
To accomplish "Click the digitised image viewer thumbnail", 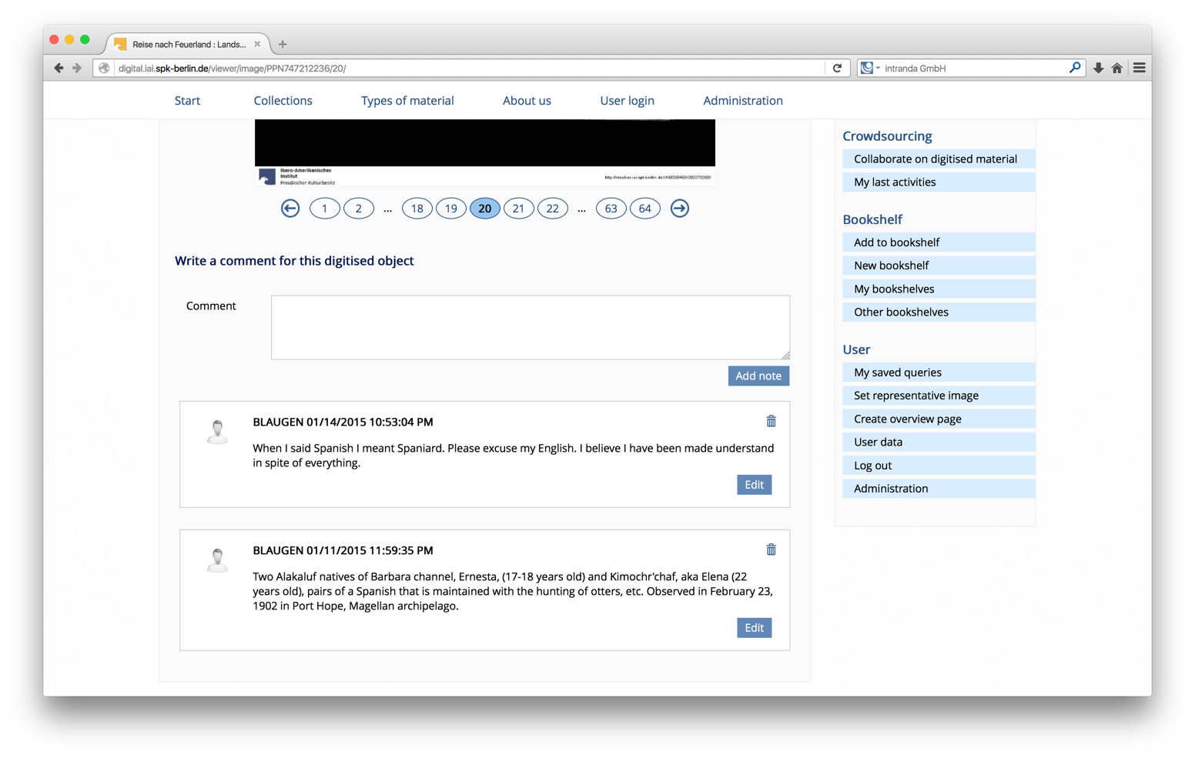I will click(485, 152).
